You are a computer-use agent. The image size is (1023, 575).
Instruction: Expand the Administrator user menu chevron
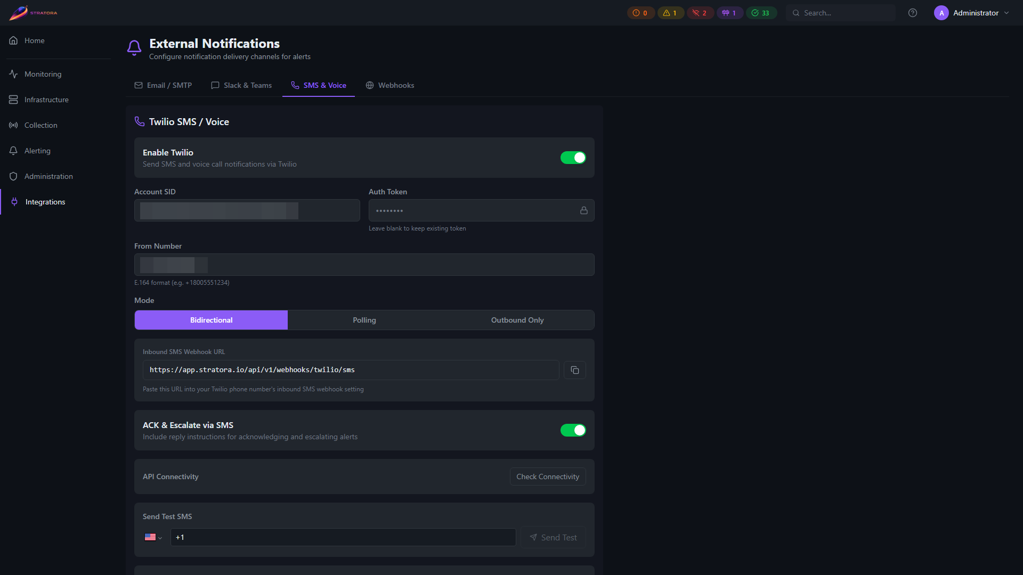click(1006, 13)
